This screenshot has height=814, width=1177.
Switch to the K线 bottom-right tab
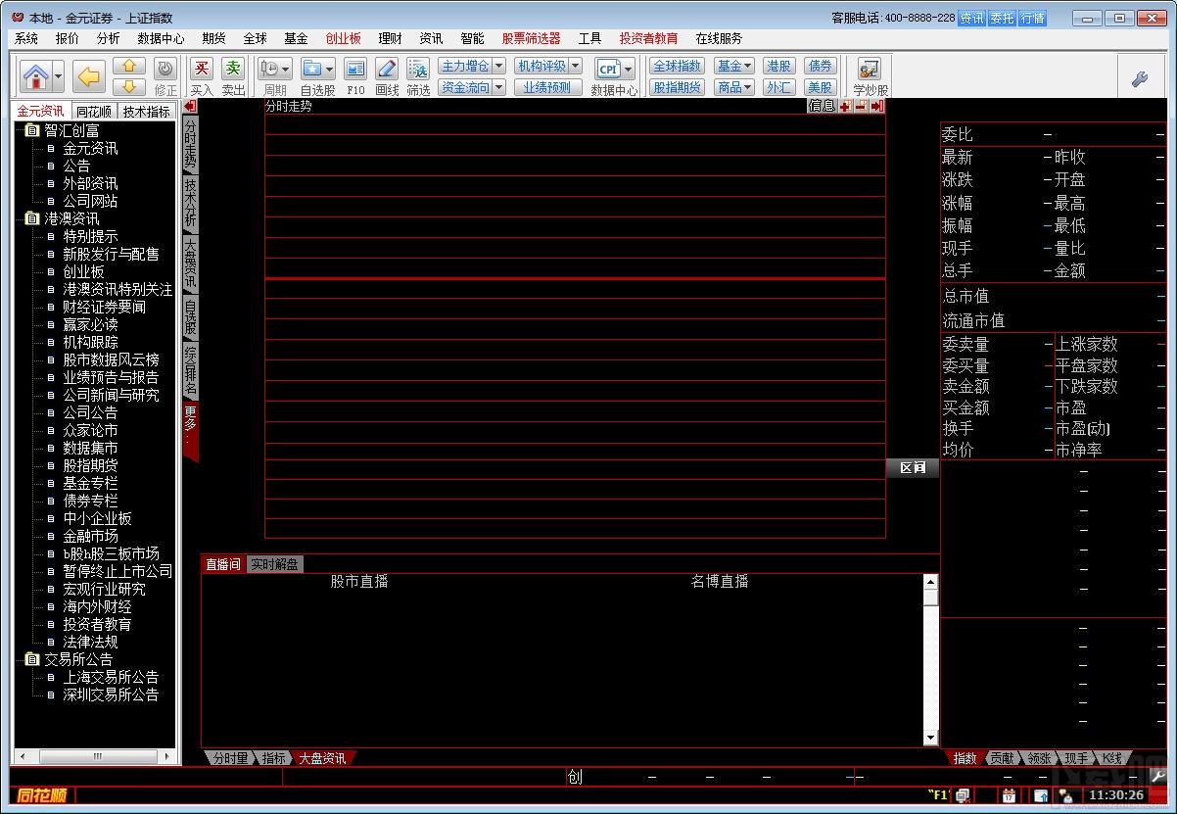[1111, 758]
